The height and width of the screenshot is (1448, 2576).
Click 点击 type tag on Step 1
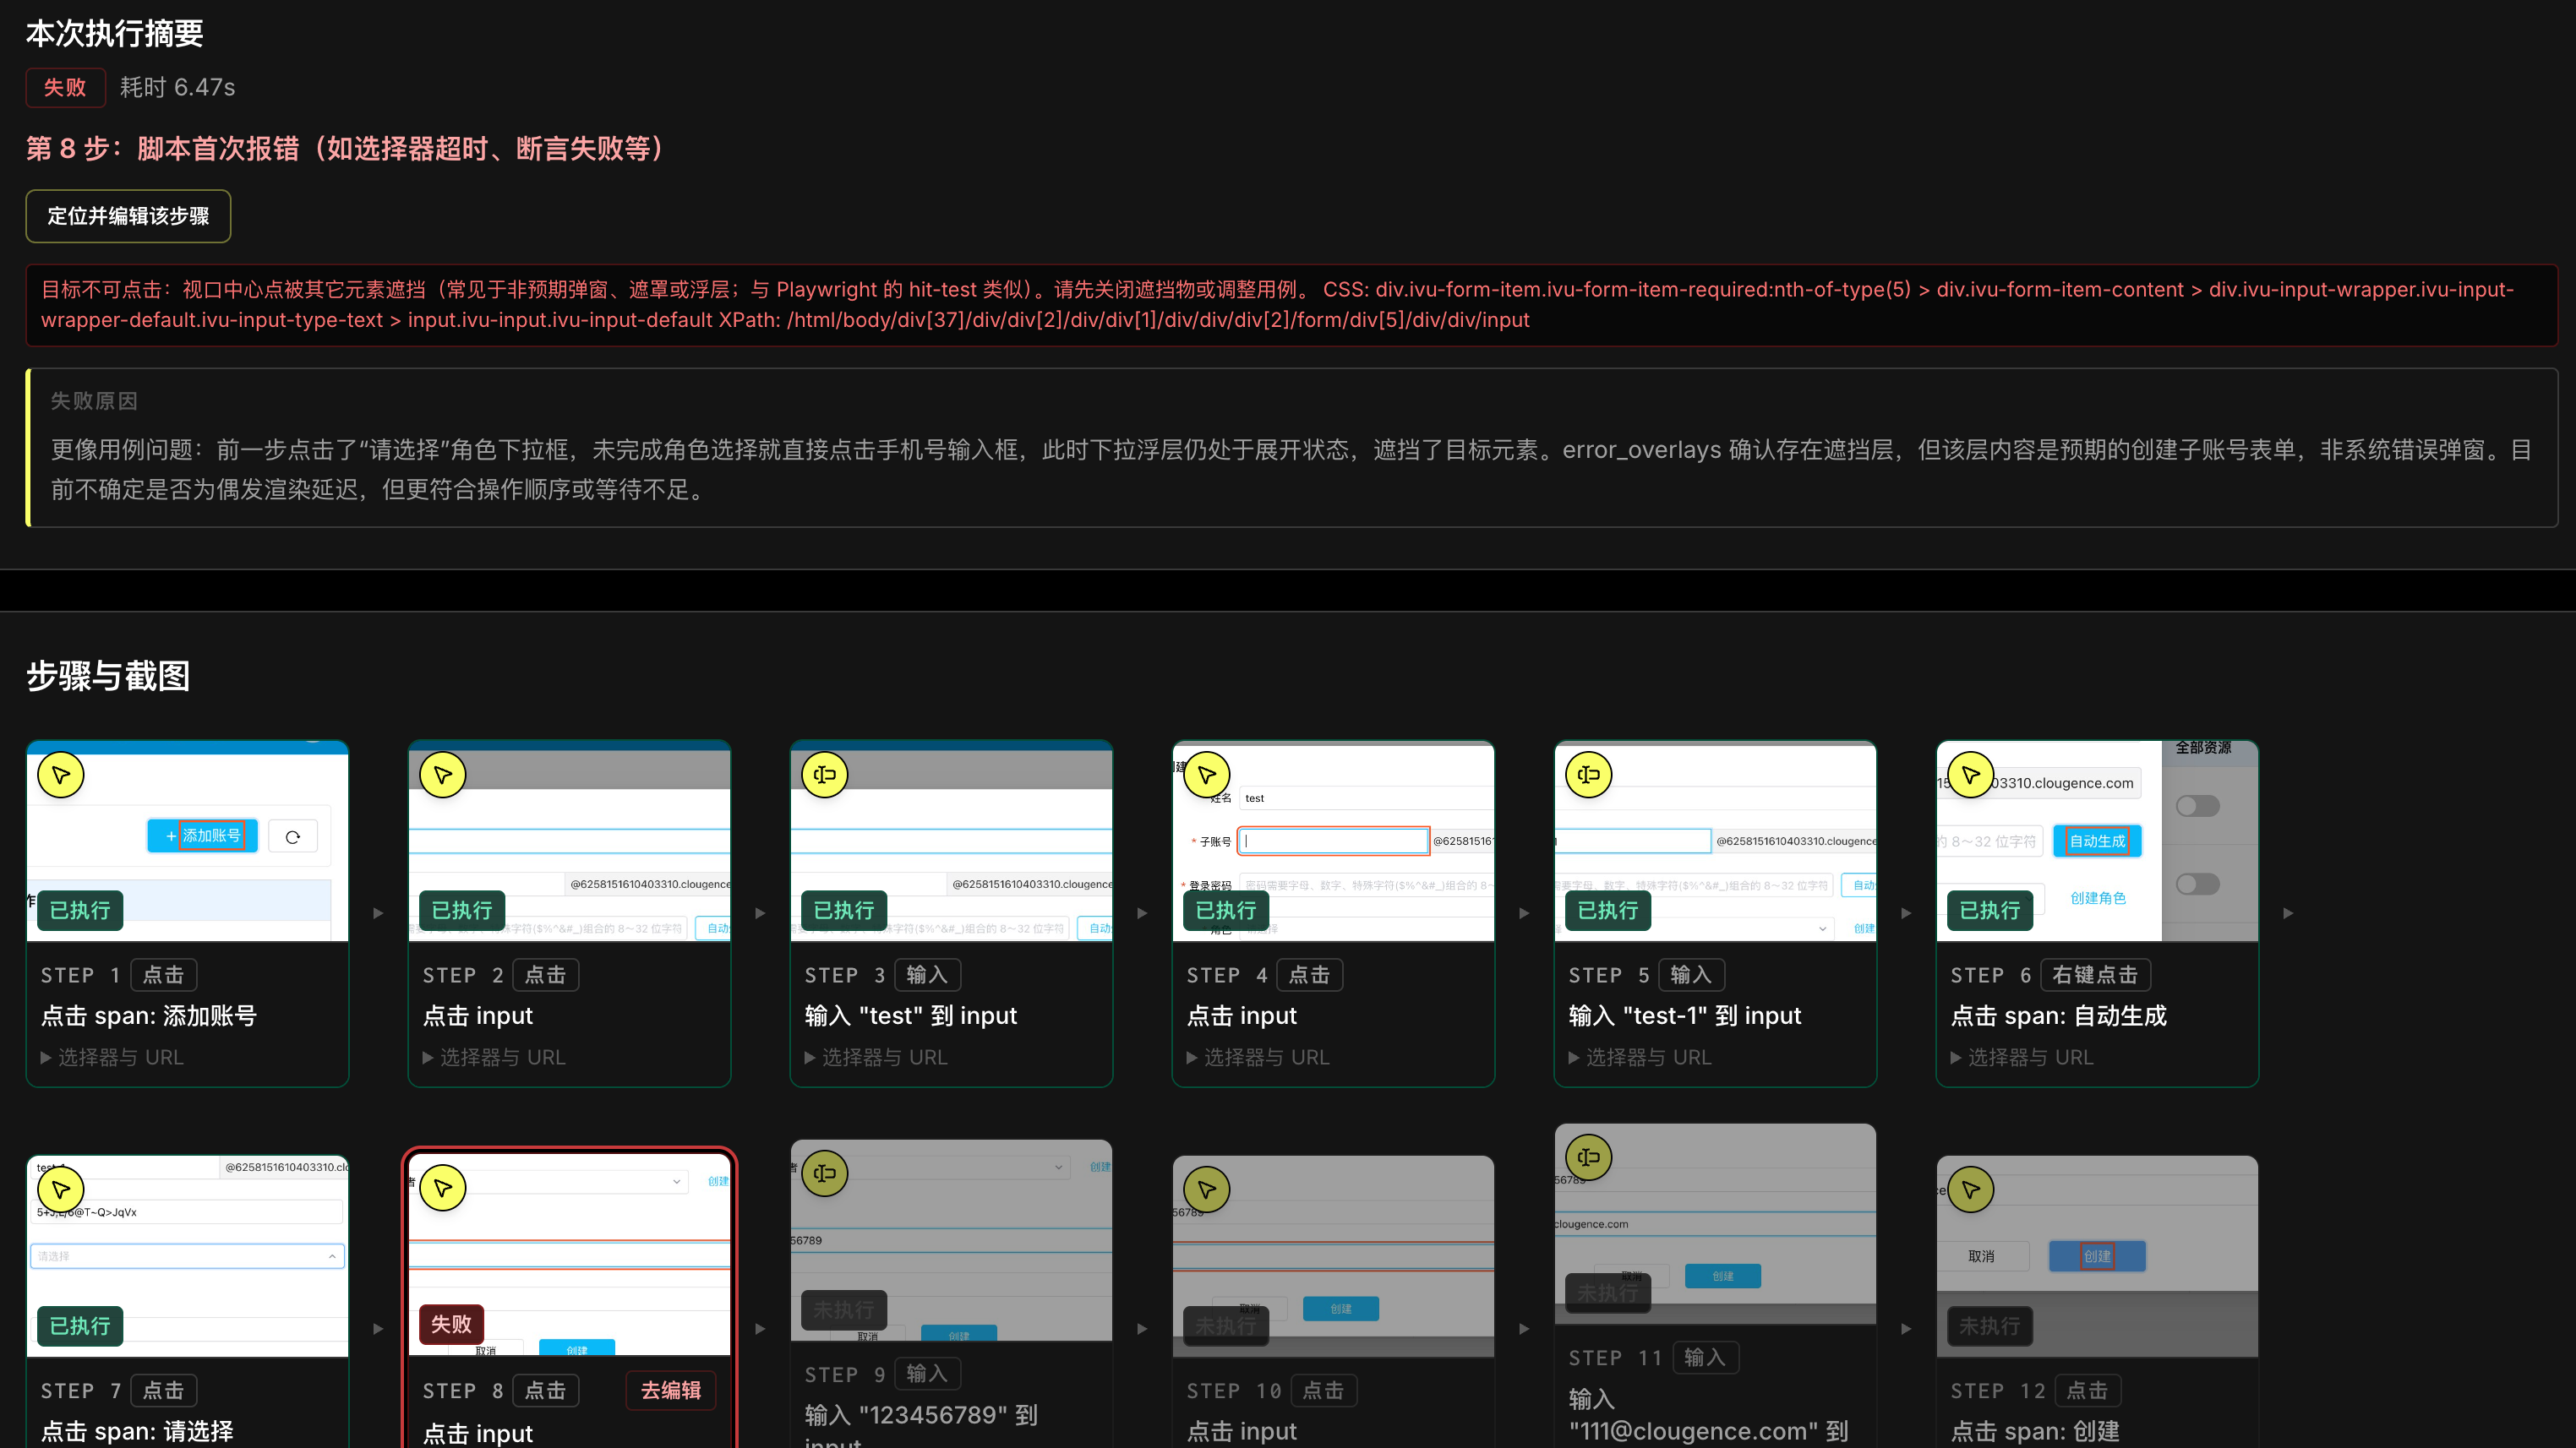[163, 974]
